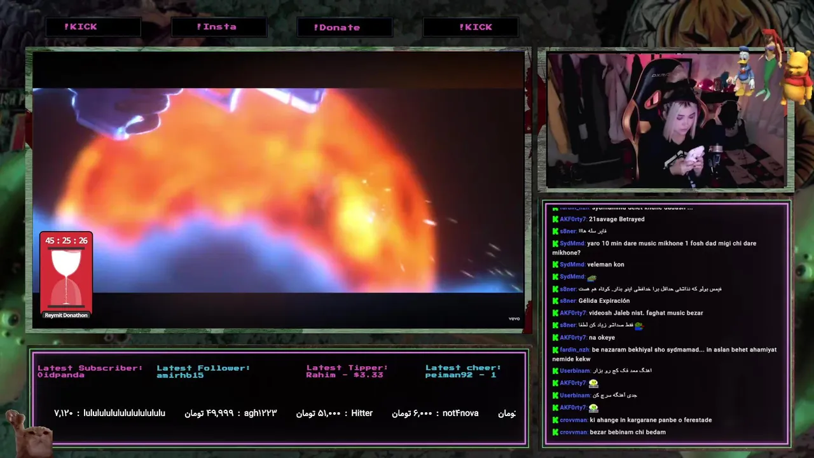
Task: Click the Winnie the Pooh sticker
Action: coord(796,78)
